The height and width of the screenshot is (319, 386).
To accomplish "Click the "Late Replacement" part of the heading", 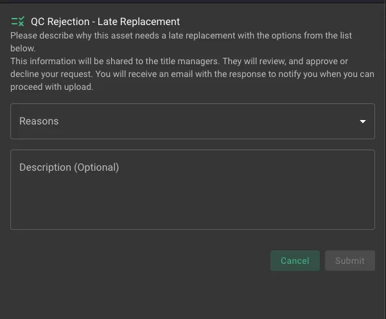I will [139, 22].
